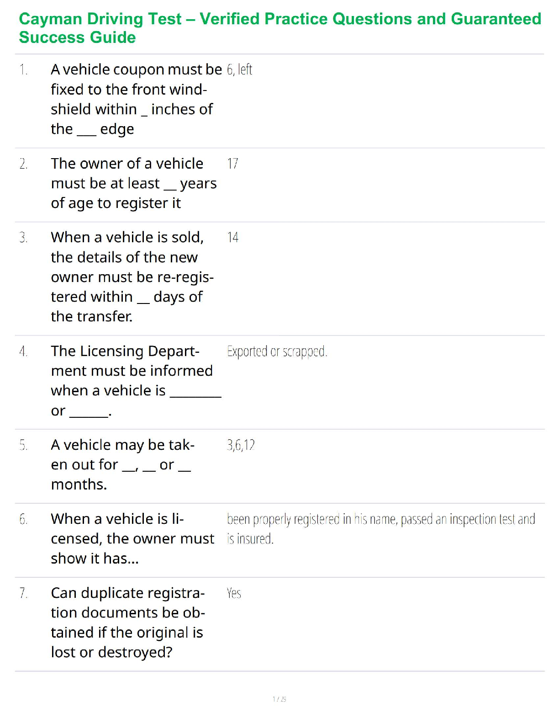The width and height of the screenshot is (559, 724).
Task: Select the answer "14"
Action: pos(232,237)
